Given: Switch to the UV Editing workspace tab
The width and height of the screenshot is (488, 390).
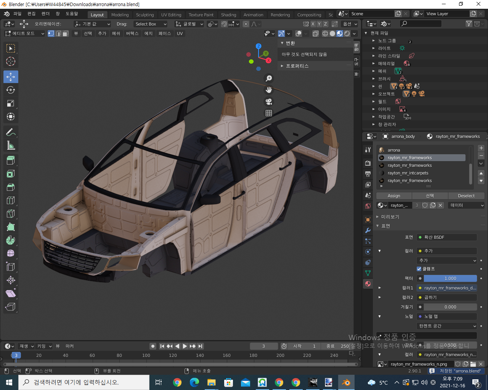Looking at the screenshot, I should (x=171, y=15).
